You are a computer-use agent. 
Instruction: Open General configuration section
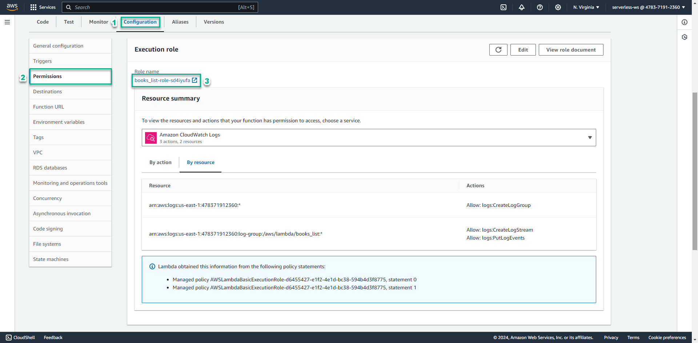coord(70,46)
